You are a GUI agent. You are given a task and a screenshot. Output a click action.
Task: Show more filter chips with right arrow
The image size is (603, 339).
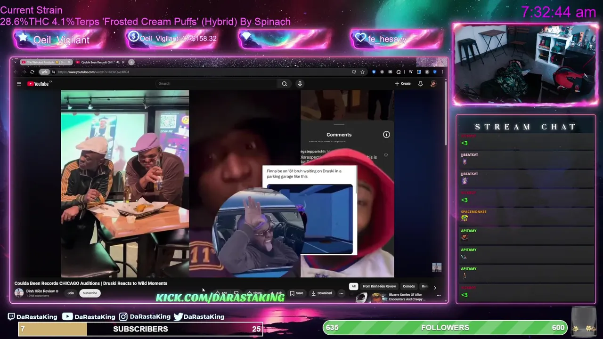[x=435, y=287]
